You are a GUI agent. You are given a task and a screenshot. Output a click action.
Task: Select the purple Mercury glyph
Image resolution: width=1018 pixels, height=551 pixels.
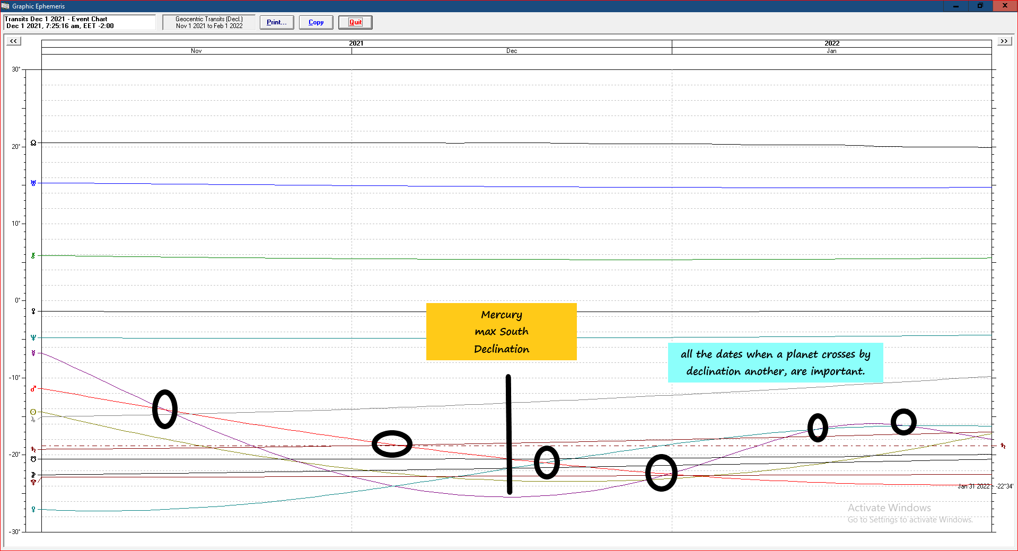33,353
